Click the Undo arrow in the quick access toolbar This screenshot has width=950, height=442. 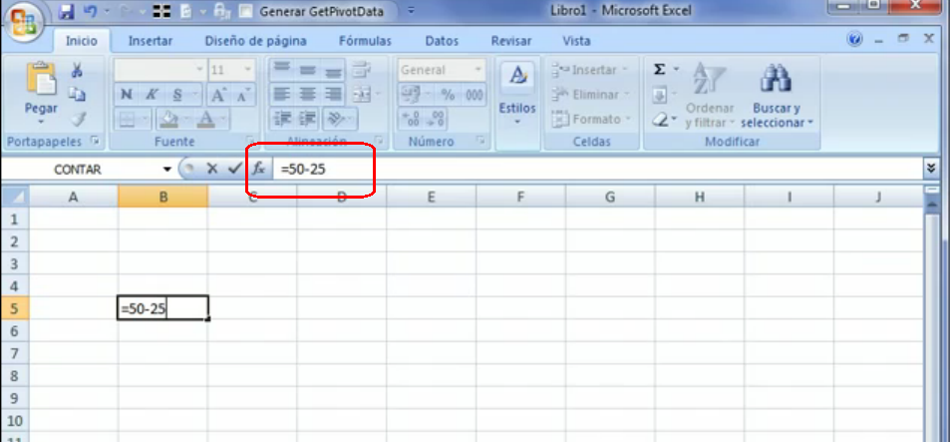tap(91, 13)
